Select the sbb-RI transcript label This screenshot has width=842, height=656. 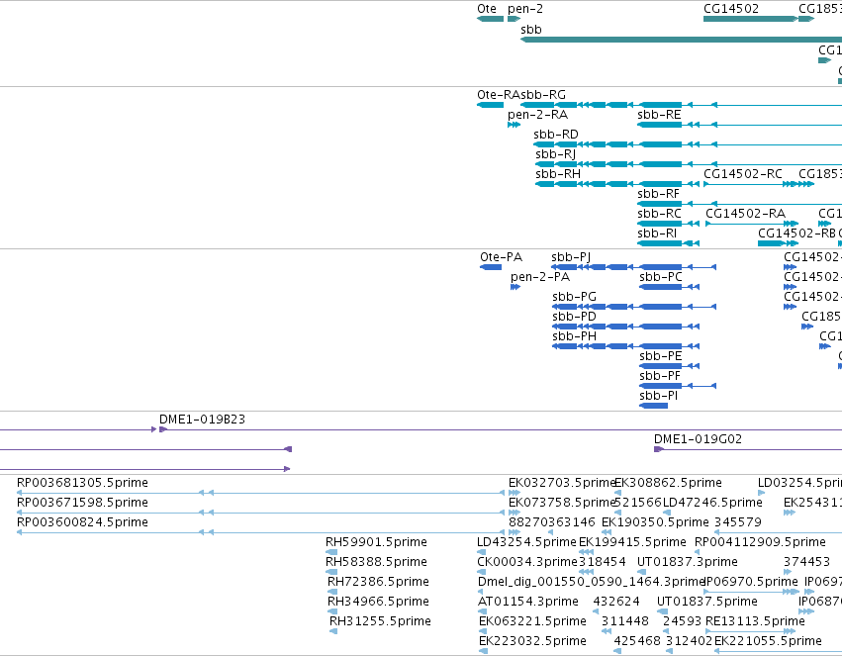coord(657,234)
